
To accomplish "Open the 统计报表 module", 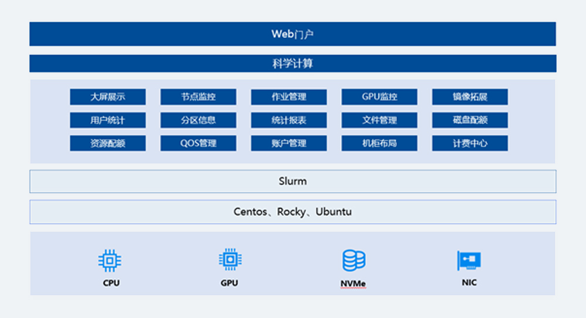I will click(x=289, y=120).
